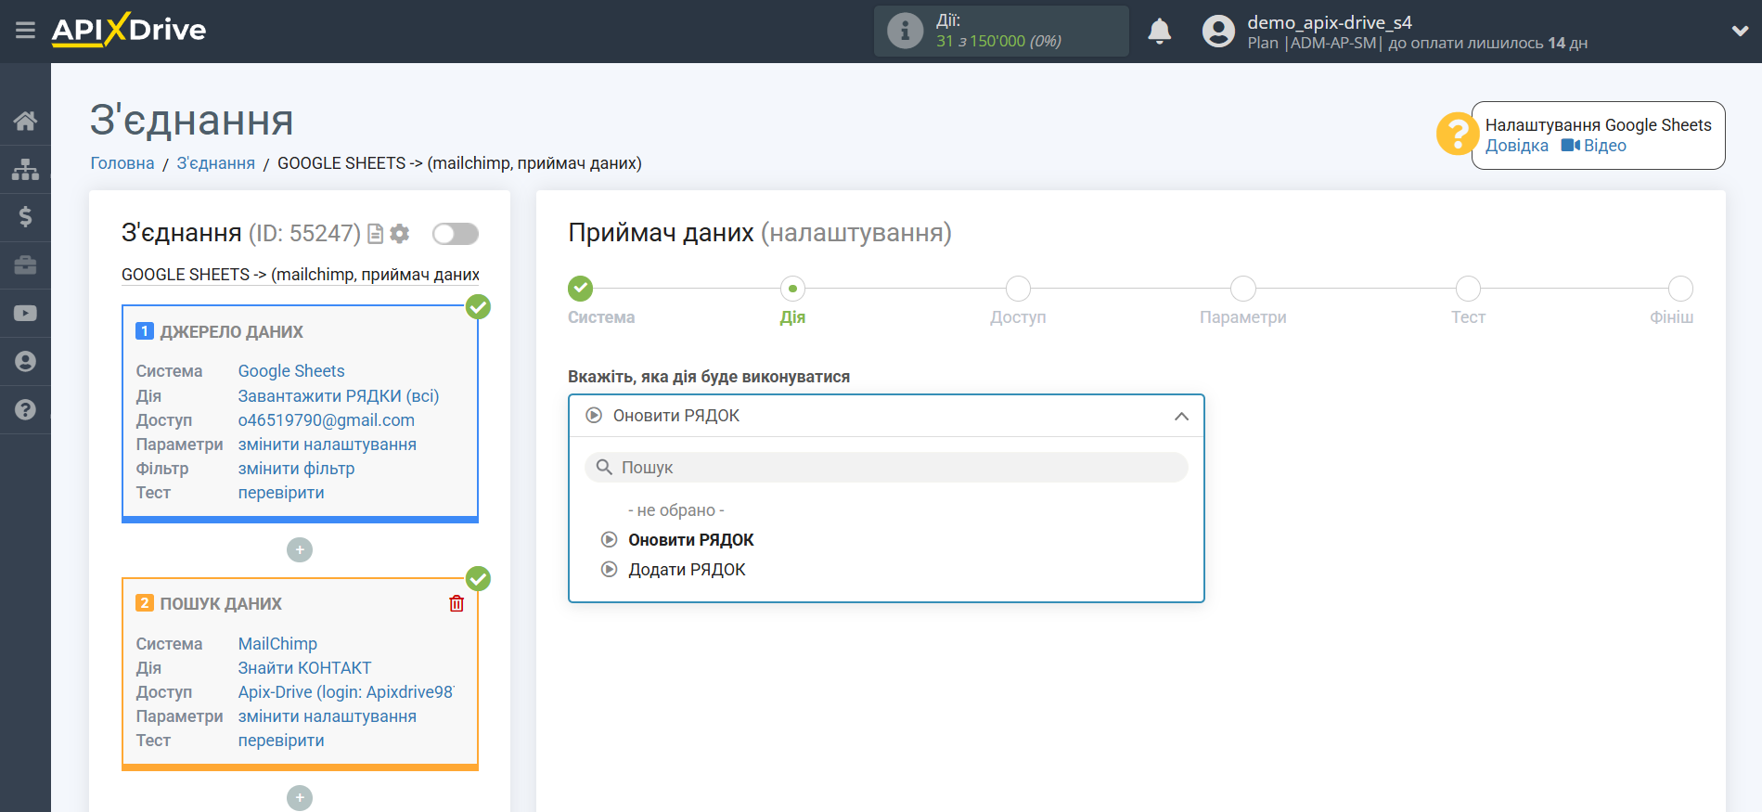The image size is (1762, 812).
Task: Click the plus button below ПОШУК ДАНИХ
Action: tap(300, 798)
